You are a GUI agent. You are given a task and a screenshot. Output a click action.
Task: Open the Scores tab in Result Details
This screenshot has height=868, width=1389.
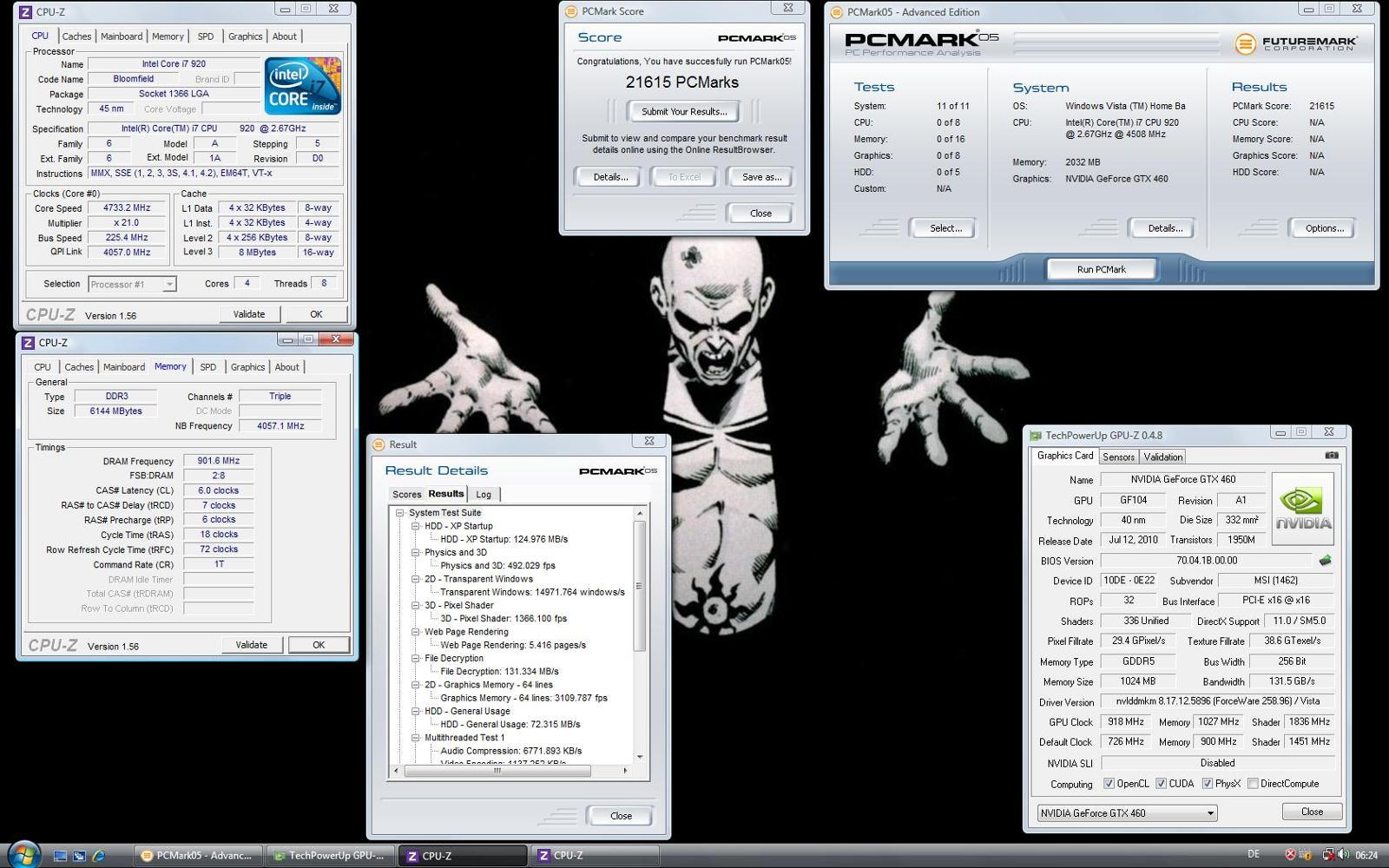click(x=406, y=495)
